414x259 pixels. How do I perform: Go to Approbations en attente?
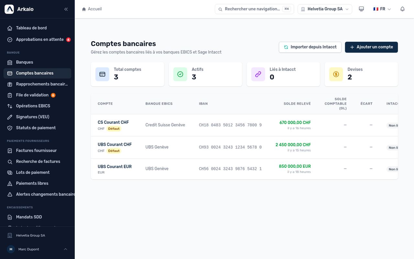click(37, 39)
